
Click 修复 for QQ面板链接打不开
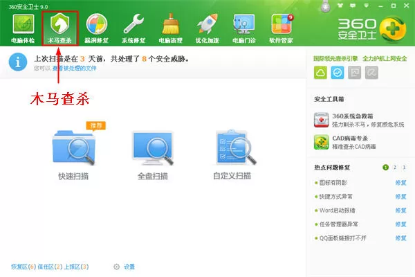click(400, 238)
